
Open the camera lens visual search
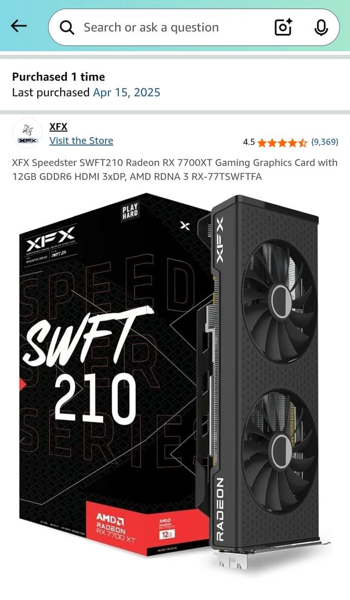point(283,27)
